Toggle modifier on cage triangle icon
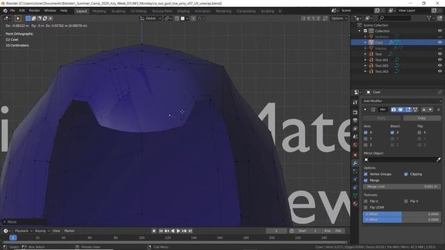Image resolution: width=445 pixels, height=250 pixels. point(415,110)
